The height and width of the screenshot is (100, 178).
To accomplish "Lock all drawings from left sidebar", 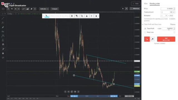I will point(3,53).
